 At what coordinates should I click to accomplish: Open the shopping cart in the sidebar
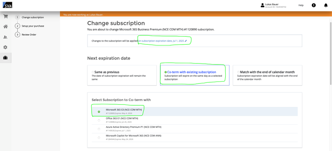5,16
